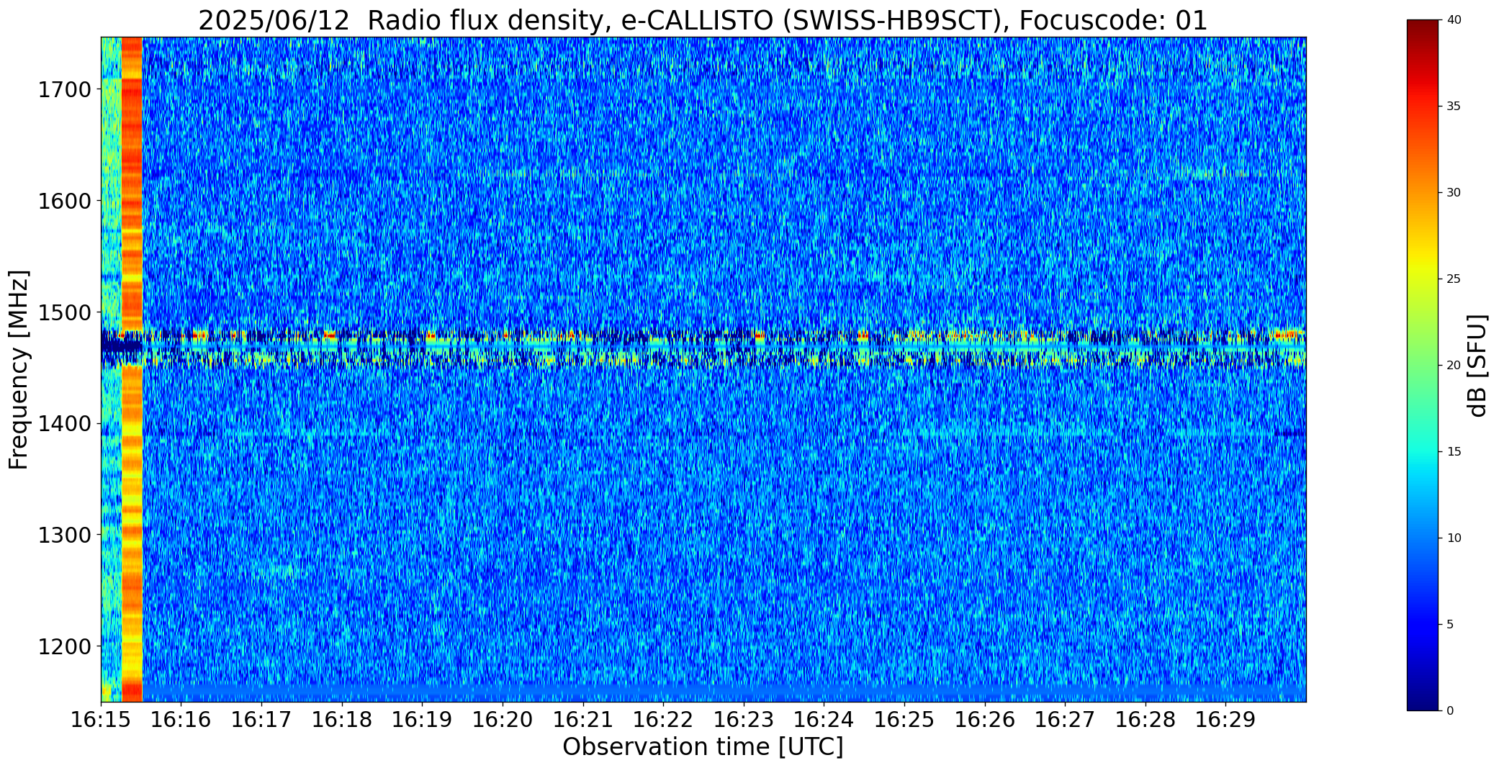The height and width of the screenshot is (768, 1499).
Task: Click the 1400 frequency tick label
Action: (64, 424)
